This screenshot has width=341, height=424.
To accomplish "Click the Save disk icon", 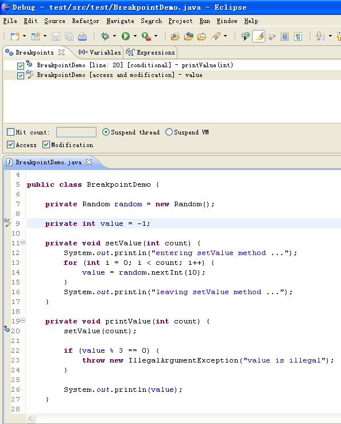I will (56, 36).
